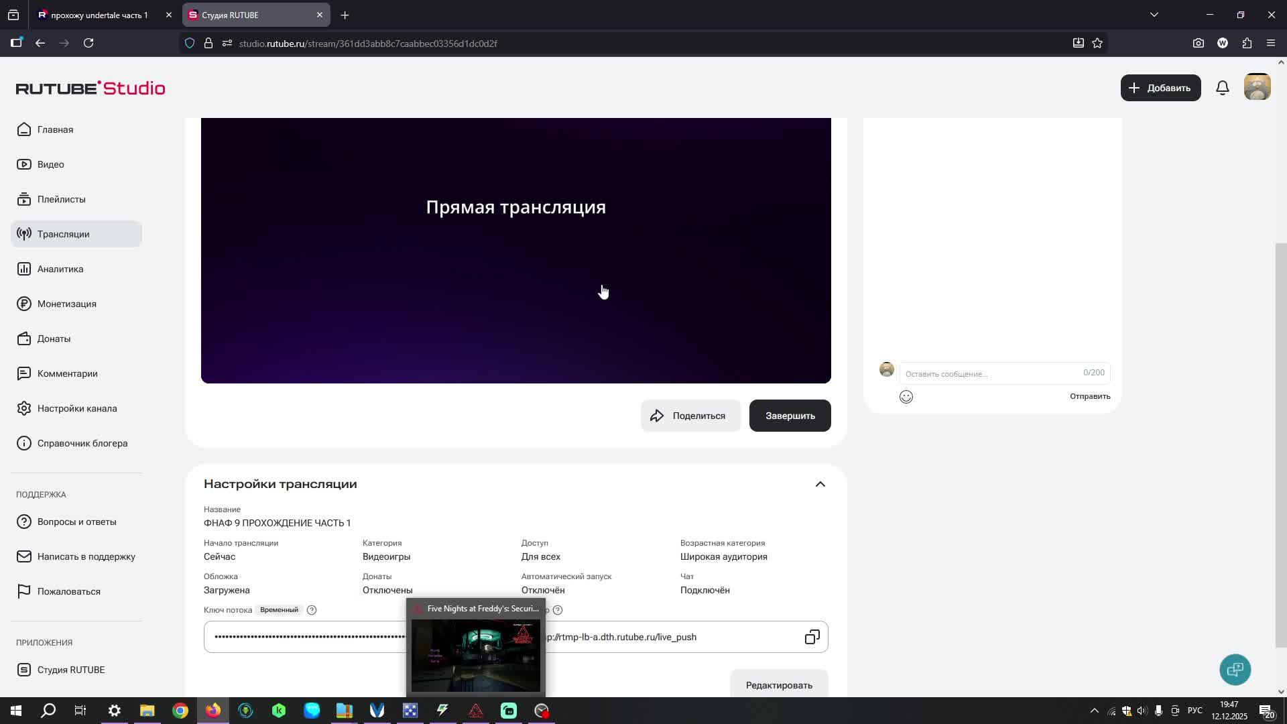Image resolution: width=1287 pixels, height=724 pixels.
Task: Open the floating chat widget bottom right
Action: pyautogui.click(x=1235, y=670)
